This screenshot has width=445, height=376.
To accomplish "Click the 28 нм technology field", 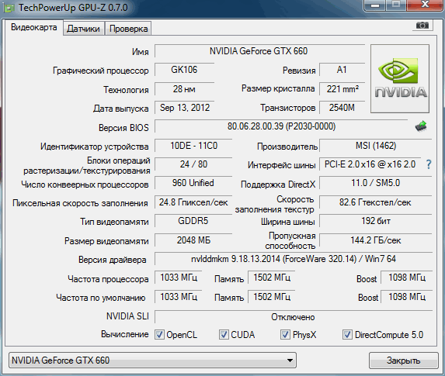I will 184,89.
